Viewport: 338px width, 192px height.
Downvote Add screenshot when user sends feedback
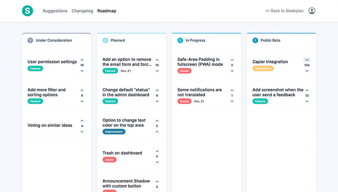tap(307, 101)
